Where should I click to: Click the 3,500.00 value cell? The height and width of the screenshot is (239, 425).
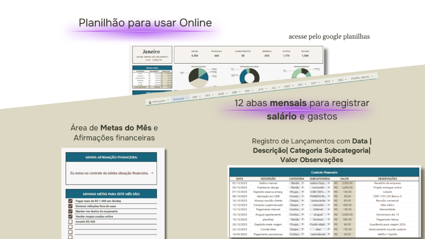click(x=347, y=183)
